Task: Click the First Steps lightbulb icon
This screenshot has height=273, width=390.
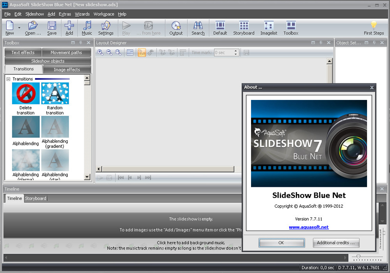Action: 374,27
